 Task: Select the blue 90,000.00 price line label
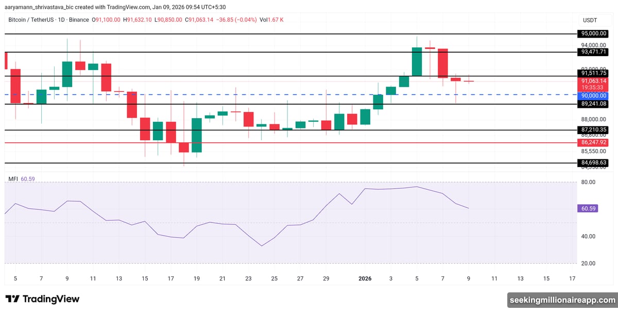(593, 95)
